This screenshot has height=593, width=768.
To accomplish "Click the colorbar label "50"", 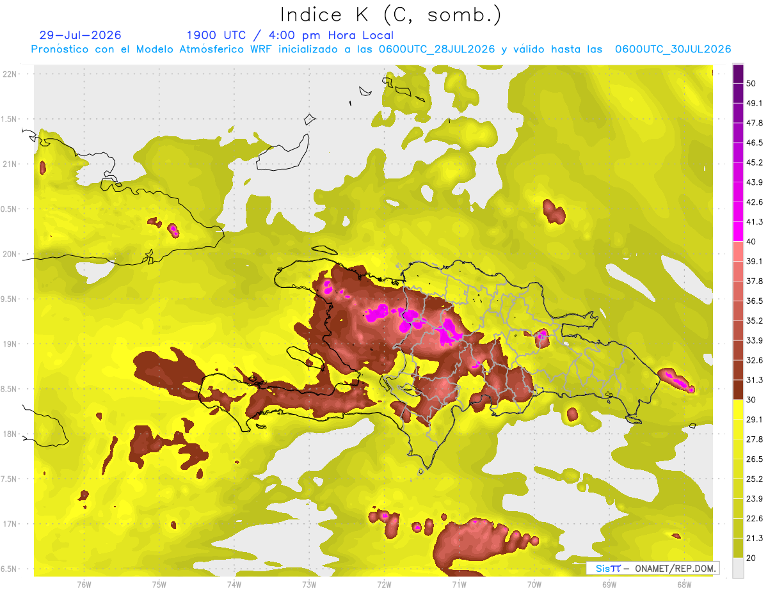I will tap(751, 84).
